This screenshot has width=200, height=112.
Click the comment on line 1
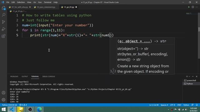click(57, 15)
